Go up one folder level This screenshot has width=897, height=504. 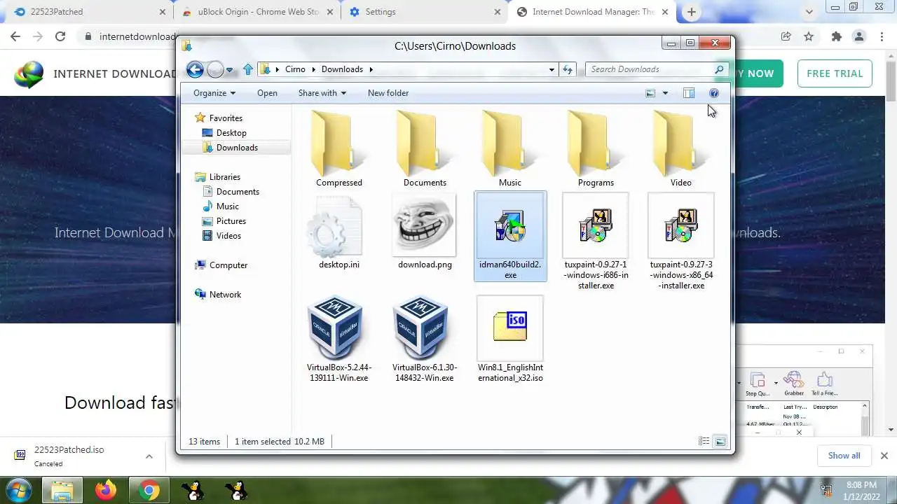(x=247, y=69)
